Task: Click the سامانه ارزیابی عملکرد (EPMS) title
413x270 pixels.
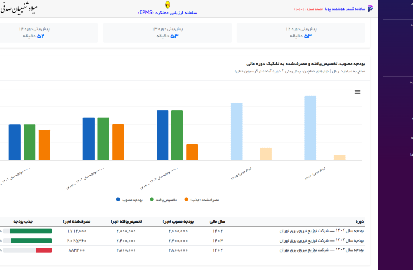Action: pos(168,13)
